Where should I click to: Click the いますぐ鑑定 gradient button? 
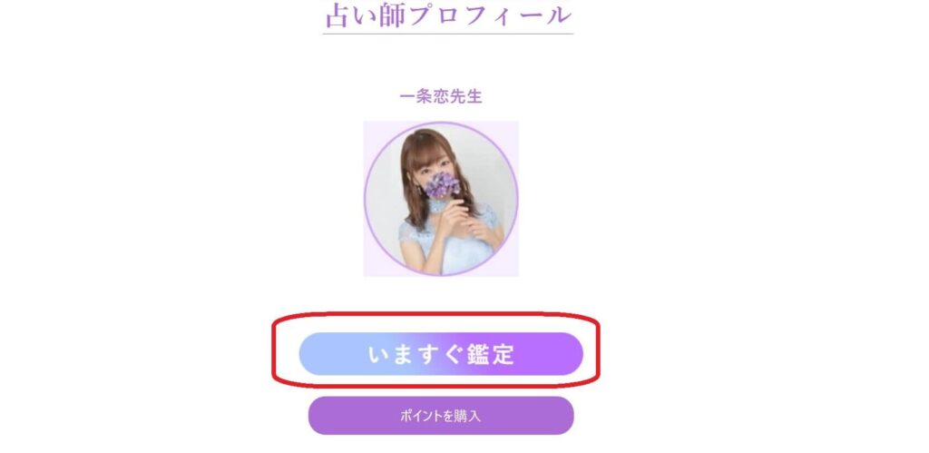[441, 354]
